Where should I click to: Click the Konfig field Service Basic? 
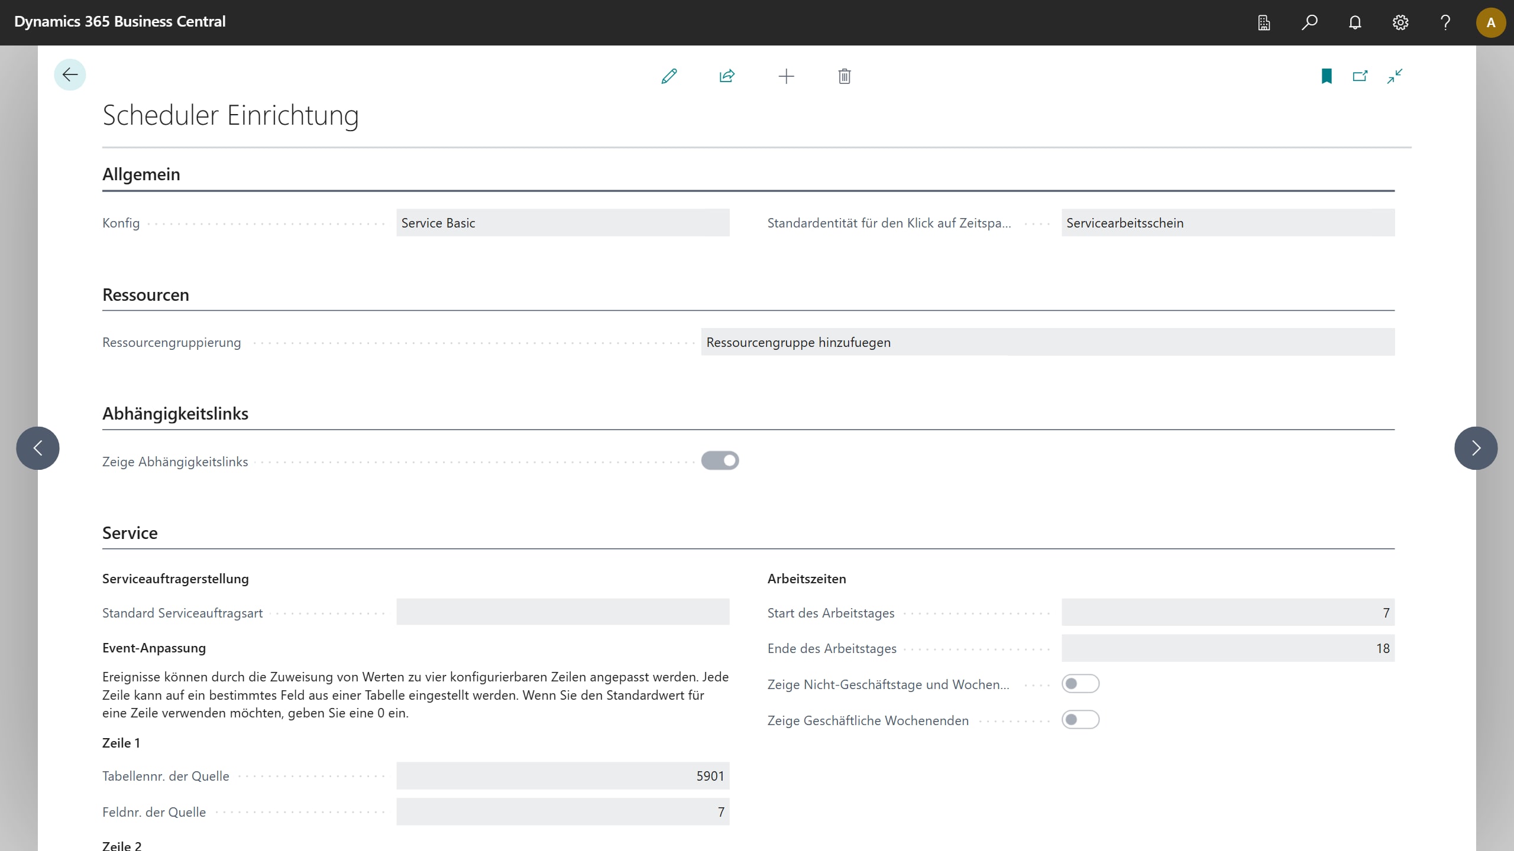tap(562, 223)
